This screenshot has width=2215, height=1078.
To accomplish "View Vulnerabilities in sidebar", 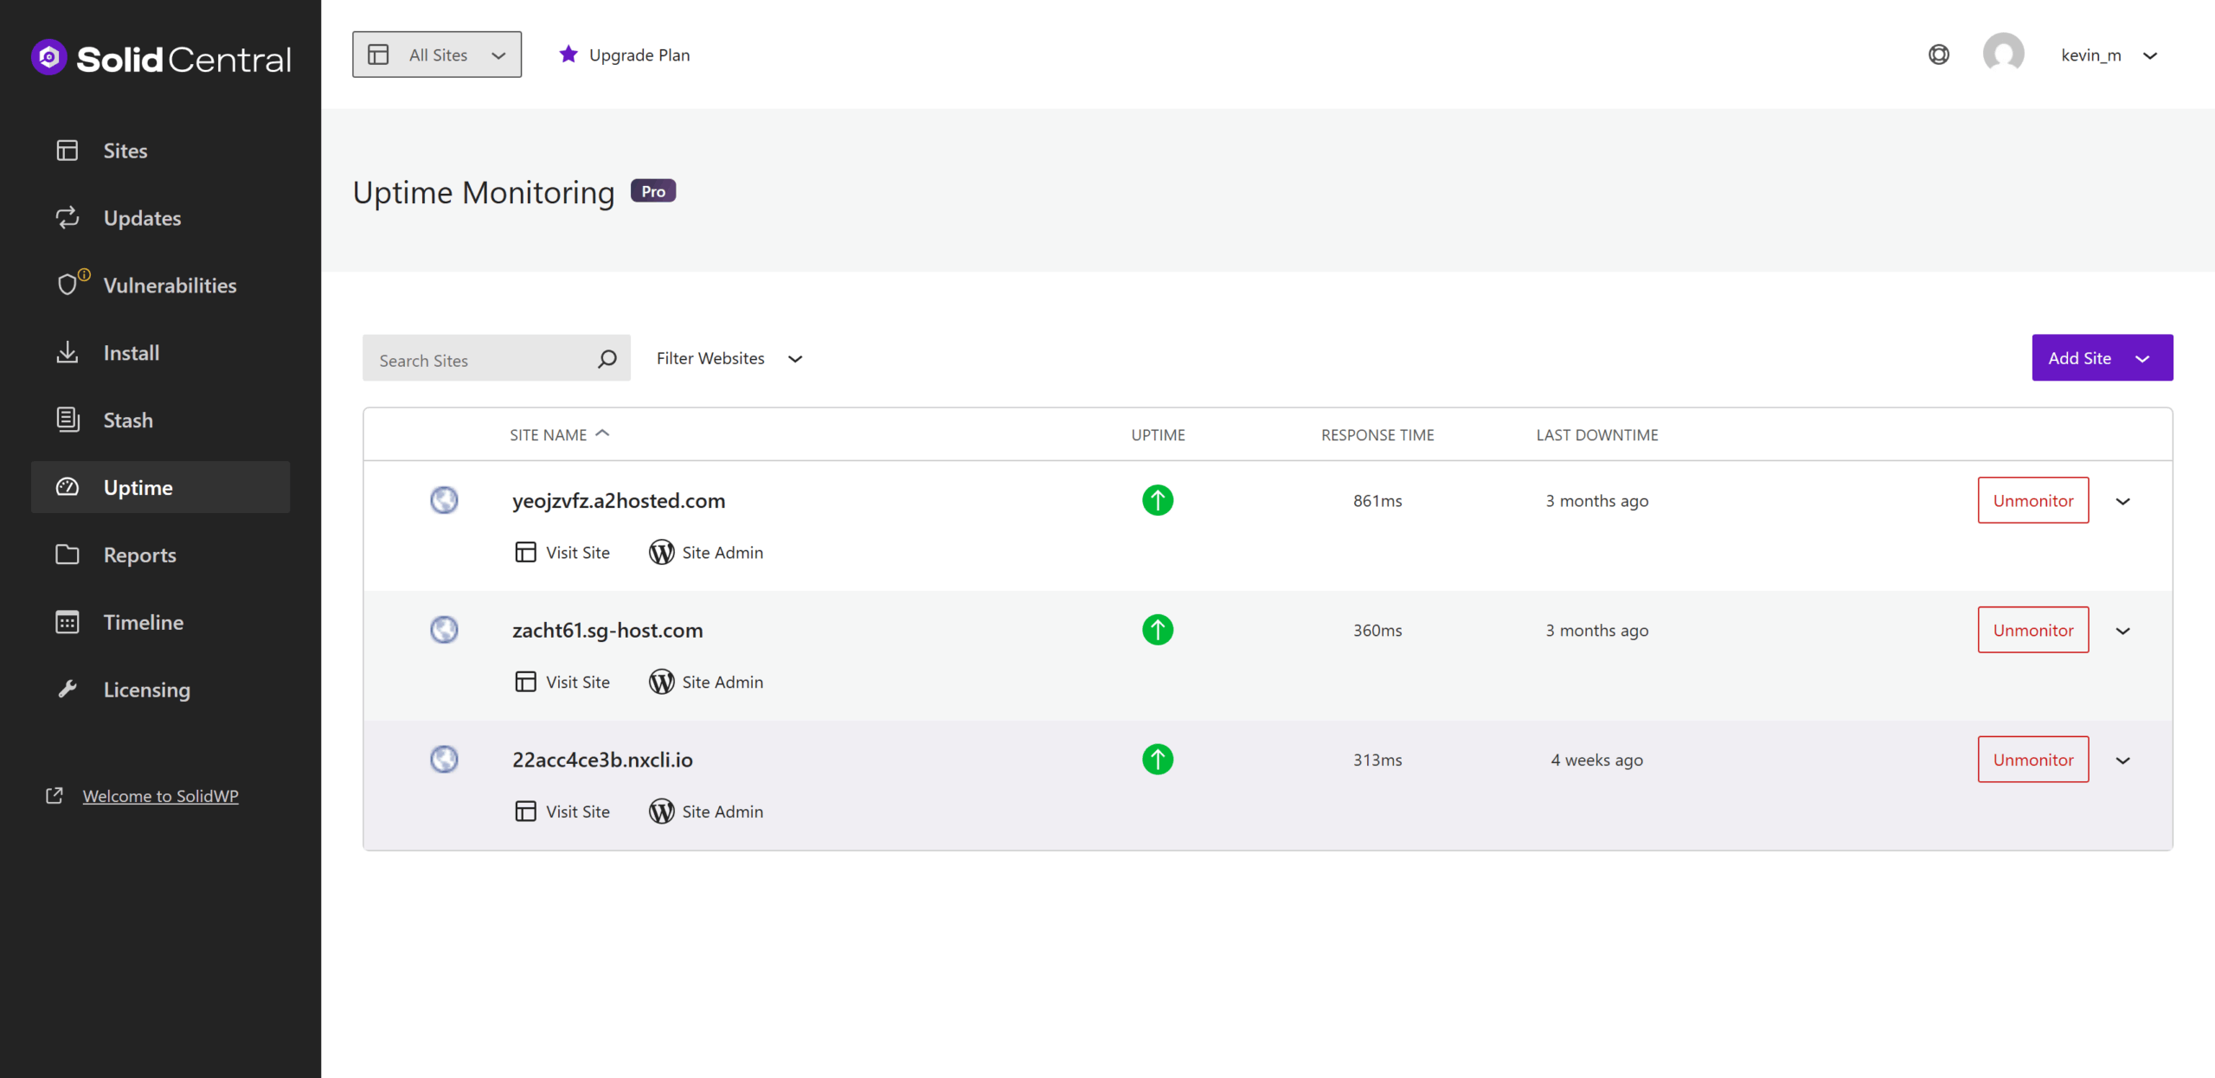I will pyautogui.click(x=170, y=285).
